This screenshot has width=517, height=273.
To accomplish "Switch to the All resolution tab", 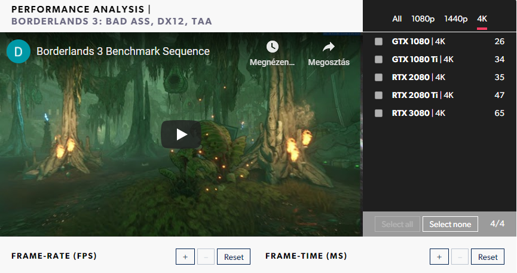I will [x=397, y=19].
